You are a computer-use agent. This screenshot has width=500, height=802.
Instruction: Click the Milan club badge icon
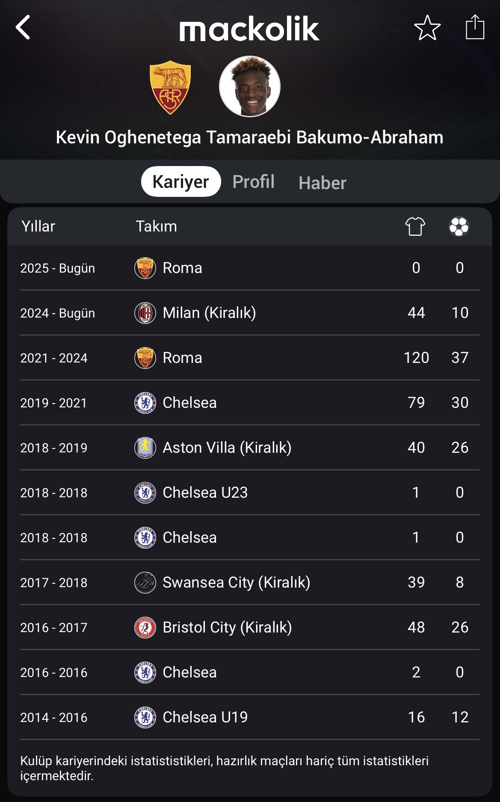coord(145,313)
